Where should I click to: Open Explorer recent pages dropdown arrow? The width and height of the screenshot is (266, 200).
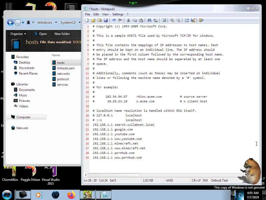tap(23, 23)
